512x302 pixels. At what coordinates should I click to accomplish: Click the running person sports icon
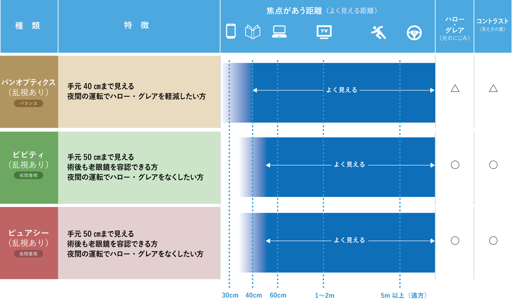click(x=378, y=32)
